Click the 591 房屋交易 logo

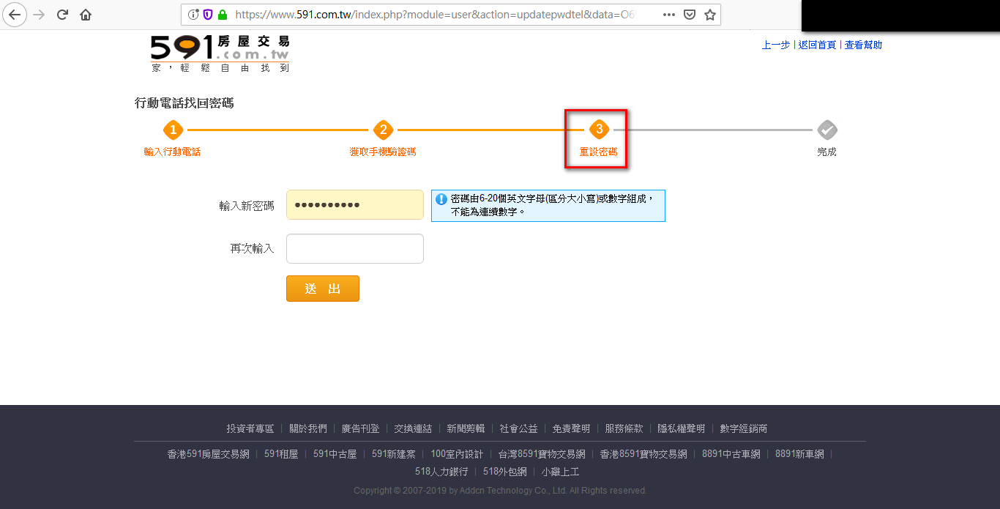click(220, 53)
